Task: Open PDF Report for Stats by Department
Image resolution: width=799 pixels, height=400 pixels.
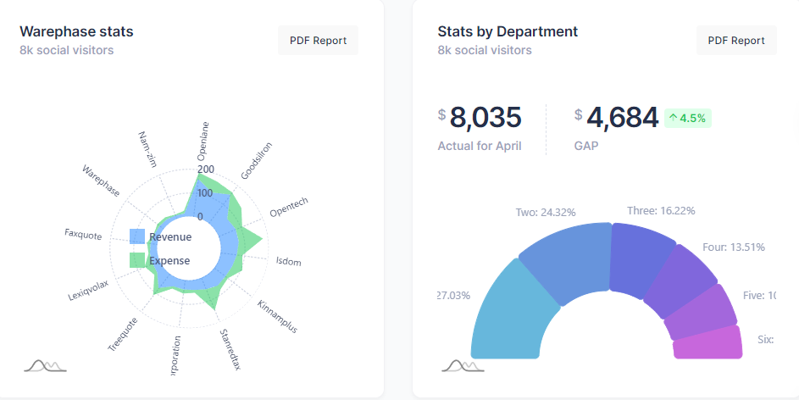Action: pos(736,40)
